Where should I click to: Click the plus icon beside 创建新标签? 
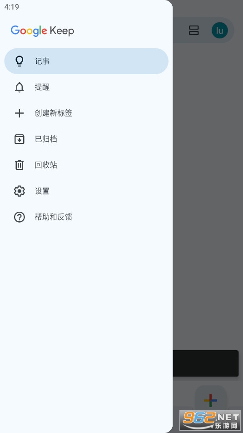click(x=19, y=113)
